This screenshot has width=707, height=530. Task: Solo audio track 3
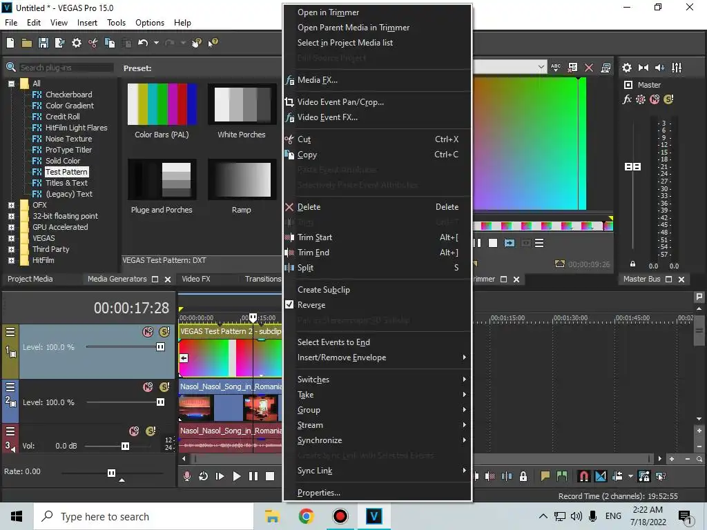tap(151, 431)
